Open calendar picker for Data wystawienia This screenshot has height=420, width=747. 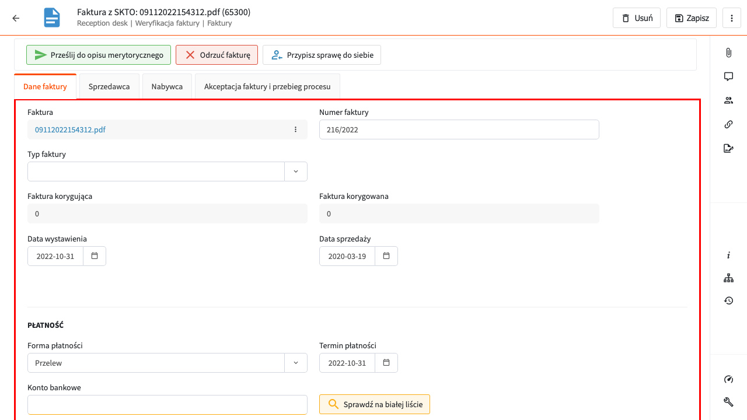pos(95,256)
